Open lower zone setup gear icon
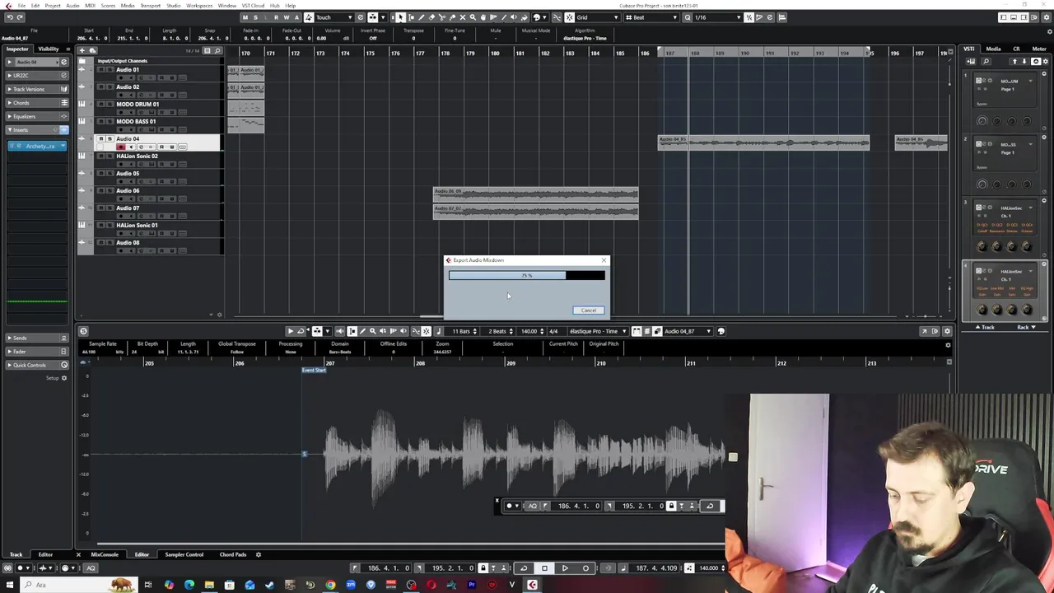 (x=258, y=554)
